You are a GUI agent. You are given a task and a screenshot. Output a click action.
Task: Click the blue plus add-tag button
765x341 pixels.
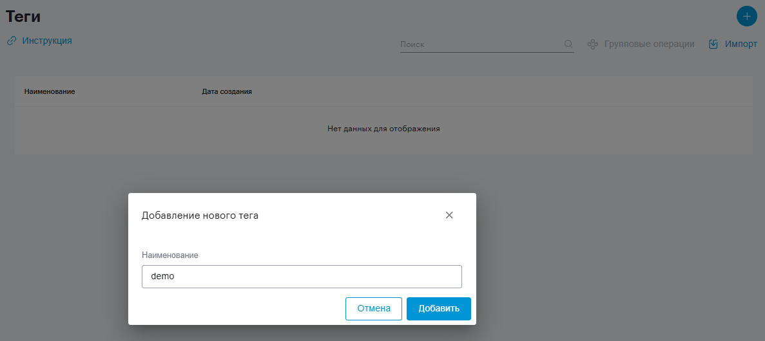(746, 17)
